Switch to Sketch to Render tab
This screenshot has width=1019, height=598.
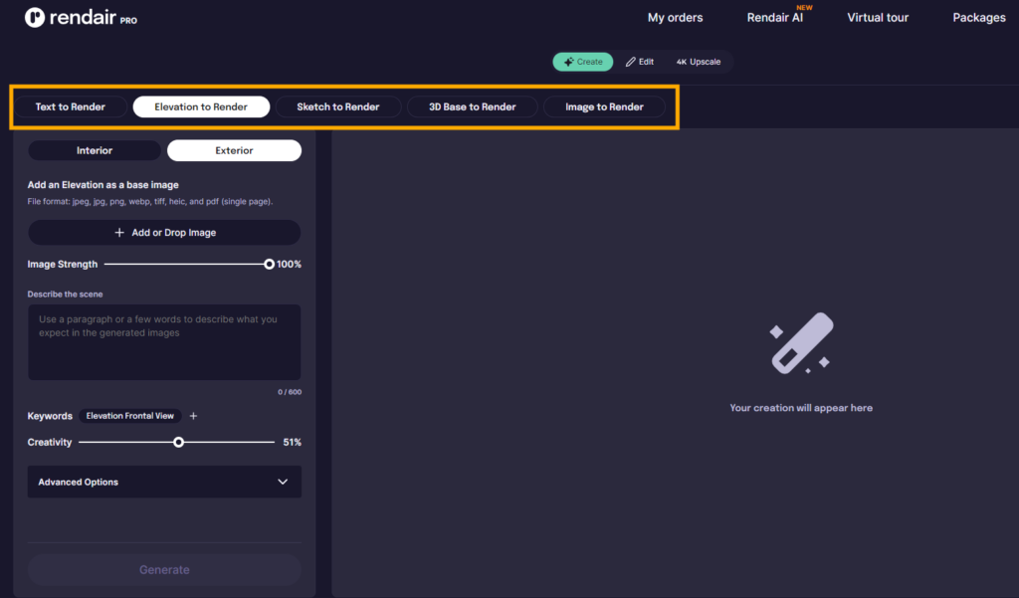click(x=338, y=106)
